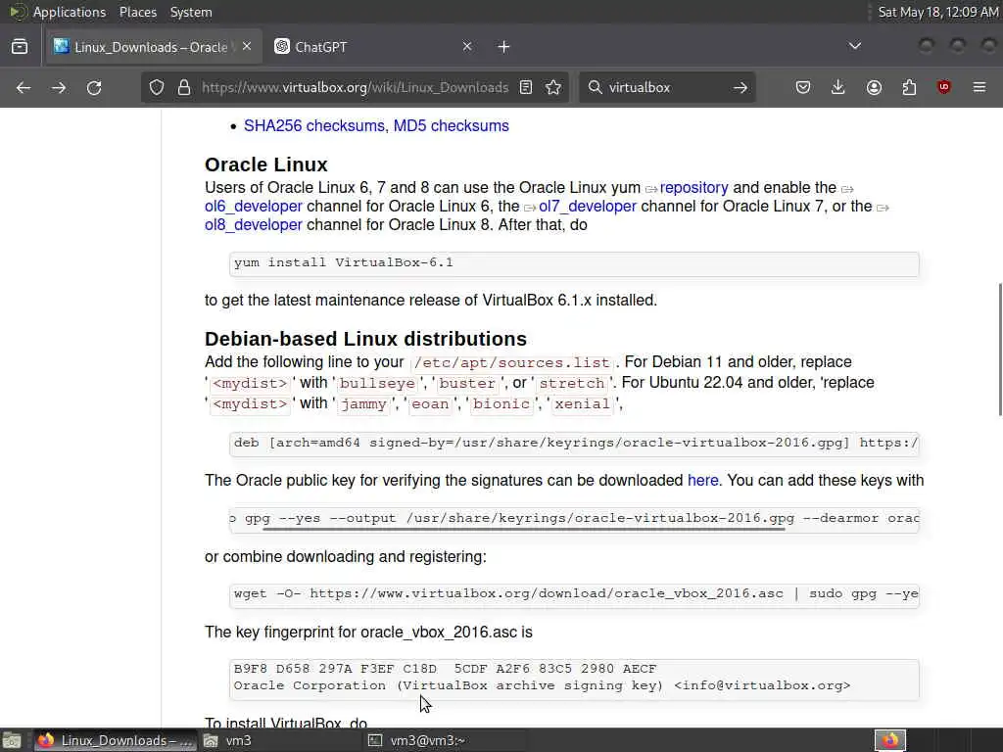The image size is (1003, 752).
Task: Click the /etc/apt/sources.list code text
Action: click(511, 363)
